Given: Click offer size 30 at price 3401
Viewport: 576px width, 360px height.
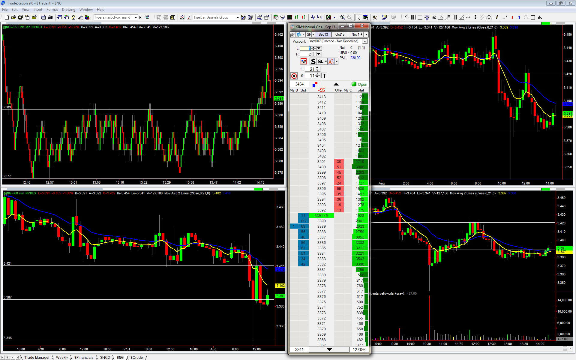Looking at the screenshot, I should click(x=339, y=162).
